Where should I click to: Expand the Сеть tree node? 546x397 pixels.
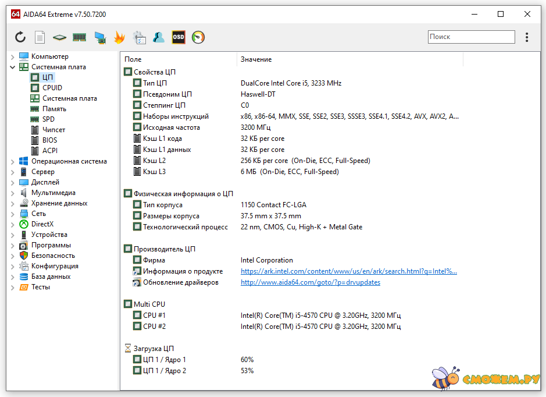(x=13, y=214)
